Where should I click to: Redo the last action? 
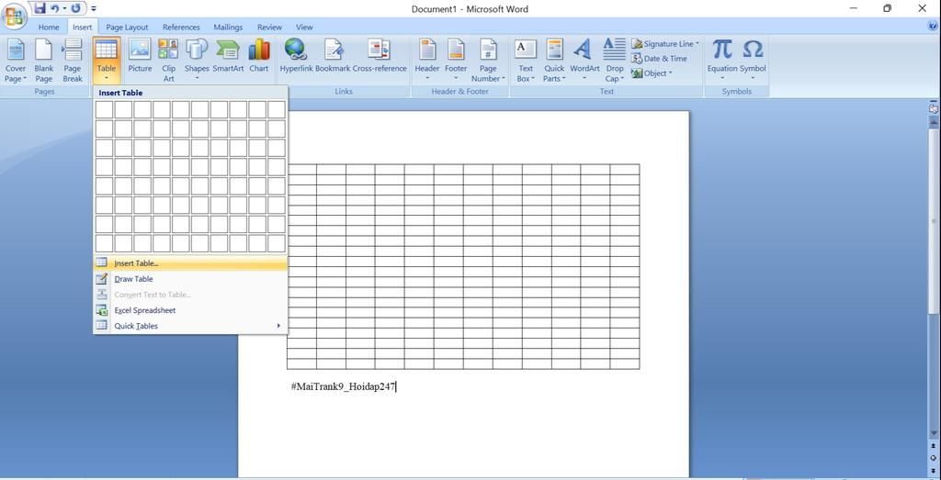75,8
